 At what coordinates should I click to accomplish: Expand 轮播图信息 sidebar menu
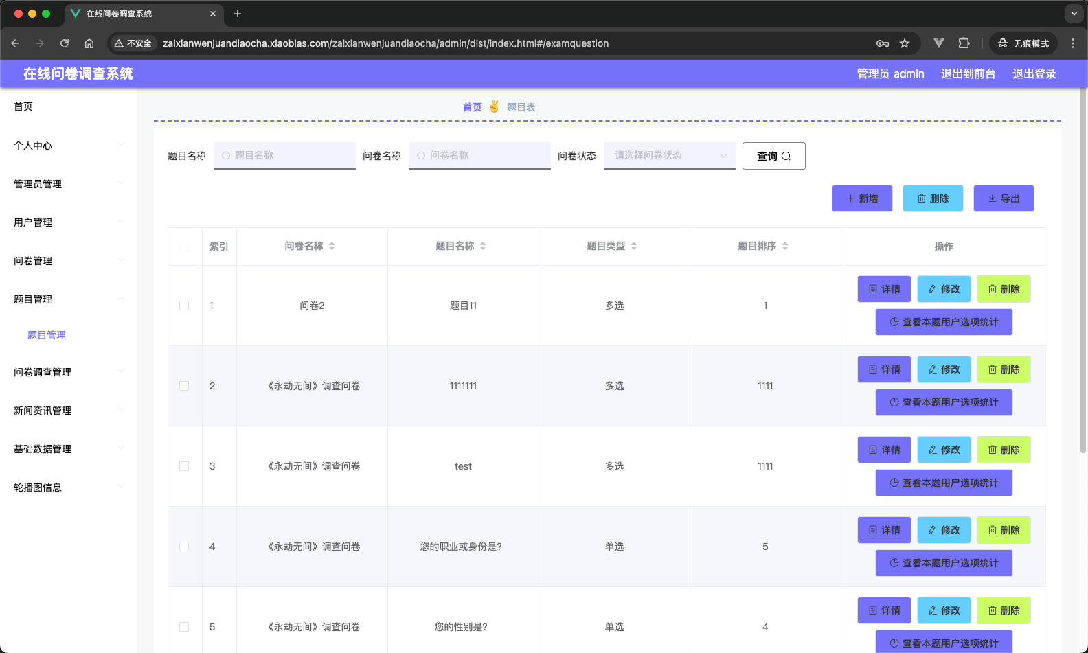pyautogui.click(x=69, y=488)
